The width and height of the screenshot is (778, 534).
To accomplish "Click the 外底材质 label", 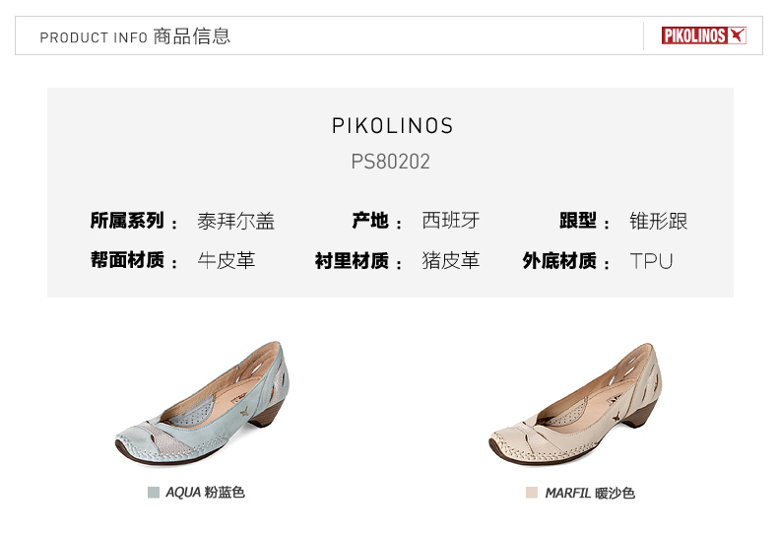I will 559,260.
